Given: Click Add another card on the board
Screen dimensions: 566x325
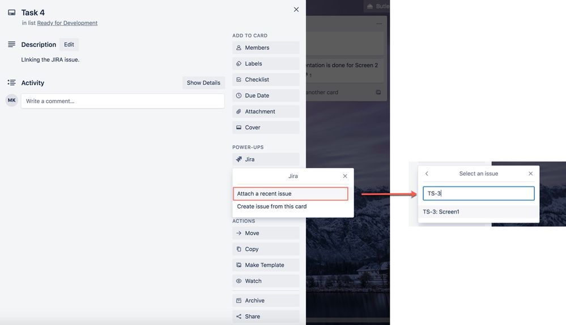Looking at the screenshot, I should point(322,93).
